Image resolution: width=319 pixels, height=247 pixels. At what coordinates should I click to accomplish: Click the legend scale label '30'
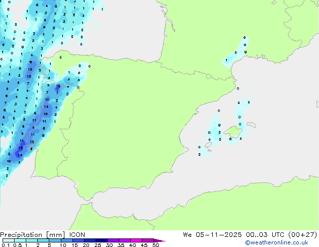click(109, 245)
